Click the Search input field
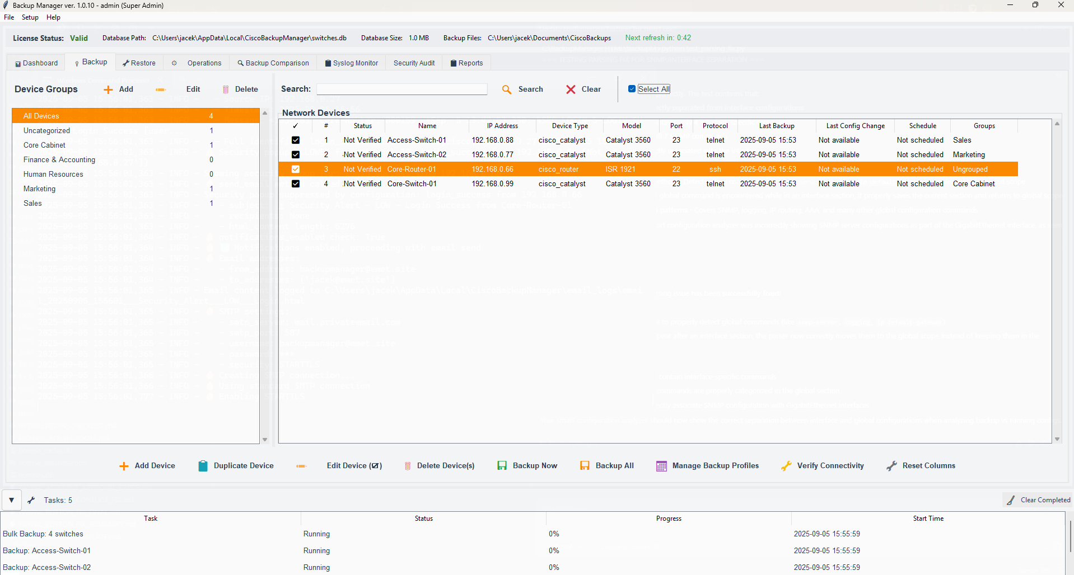1074x575 pixels. point(402,89)
